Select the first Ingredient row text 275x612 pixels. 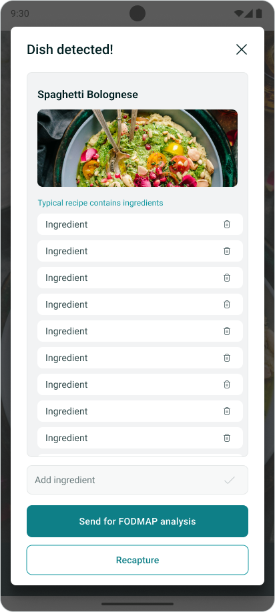[x=66, y=224]
